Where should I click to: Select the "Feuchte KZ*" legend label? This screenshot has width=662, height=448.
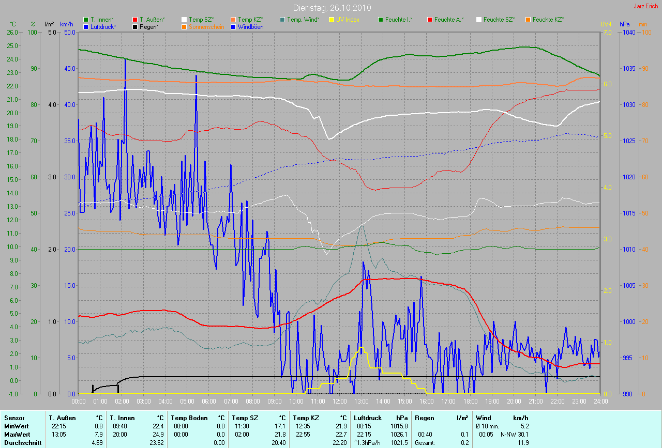[x=548, y=20]
